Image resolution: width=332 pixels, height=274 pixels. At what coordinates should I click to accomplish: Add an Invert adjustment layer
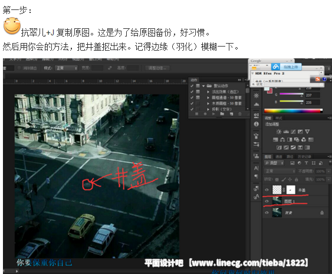(x=279, y=147)
